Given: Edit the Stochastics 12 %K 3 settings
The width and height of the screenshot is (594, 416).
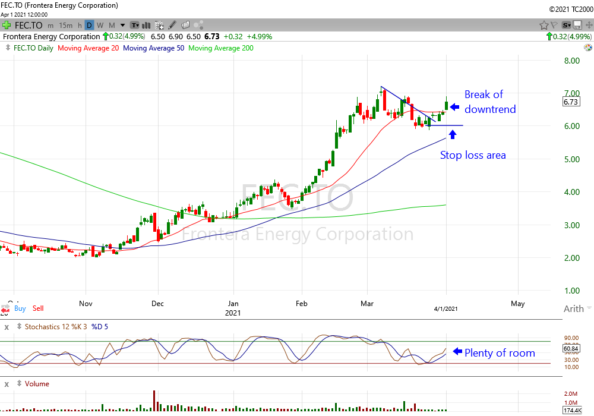Looking at the screenshot, I should pos(56,327).
